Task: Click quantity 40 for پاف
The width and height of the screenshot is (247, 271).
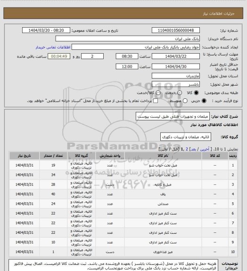Action: (53, 194)
